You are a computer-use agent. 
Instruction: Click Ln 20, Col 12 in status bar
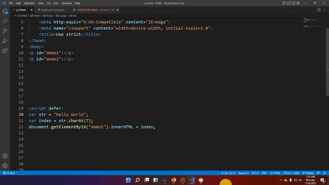pyautogui.click(x=228, y=173)
